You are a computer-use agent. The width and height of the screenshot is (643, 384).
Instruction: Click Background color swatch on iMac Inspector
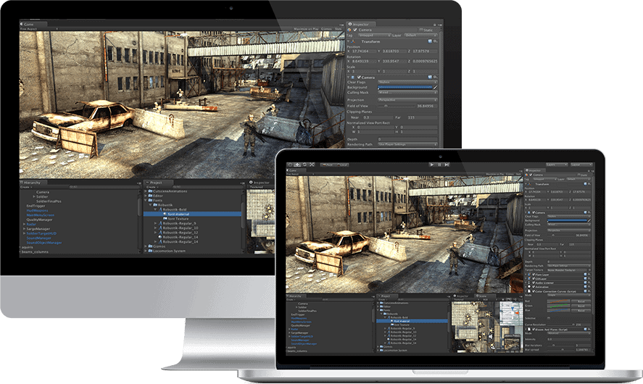pyautogui.click(x=405, y=87)
